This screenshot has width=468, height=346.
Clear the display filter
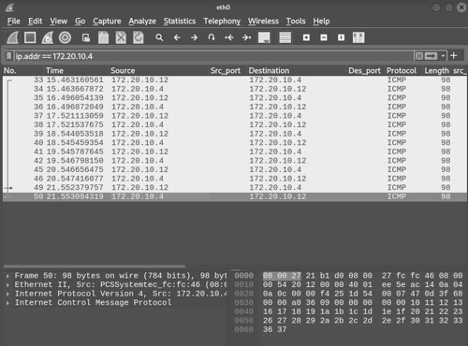click(419, 56)
